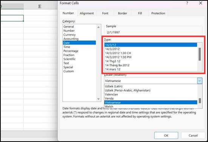Select the Date category
This screenshot has width=208, height=142.
(79, 43)
